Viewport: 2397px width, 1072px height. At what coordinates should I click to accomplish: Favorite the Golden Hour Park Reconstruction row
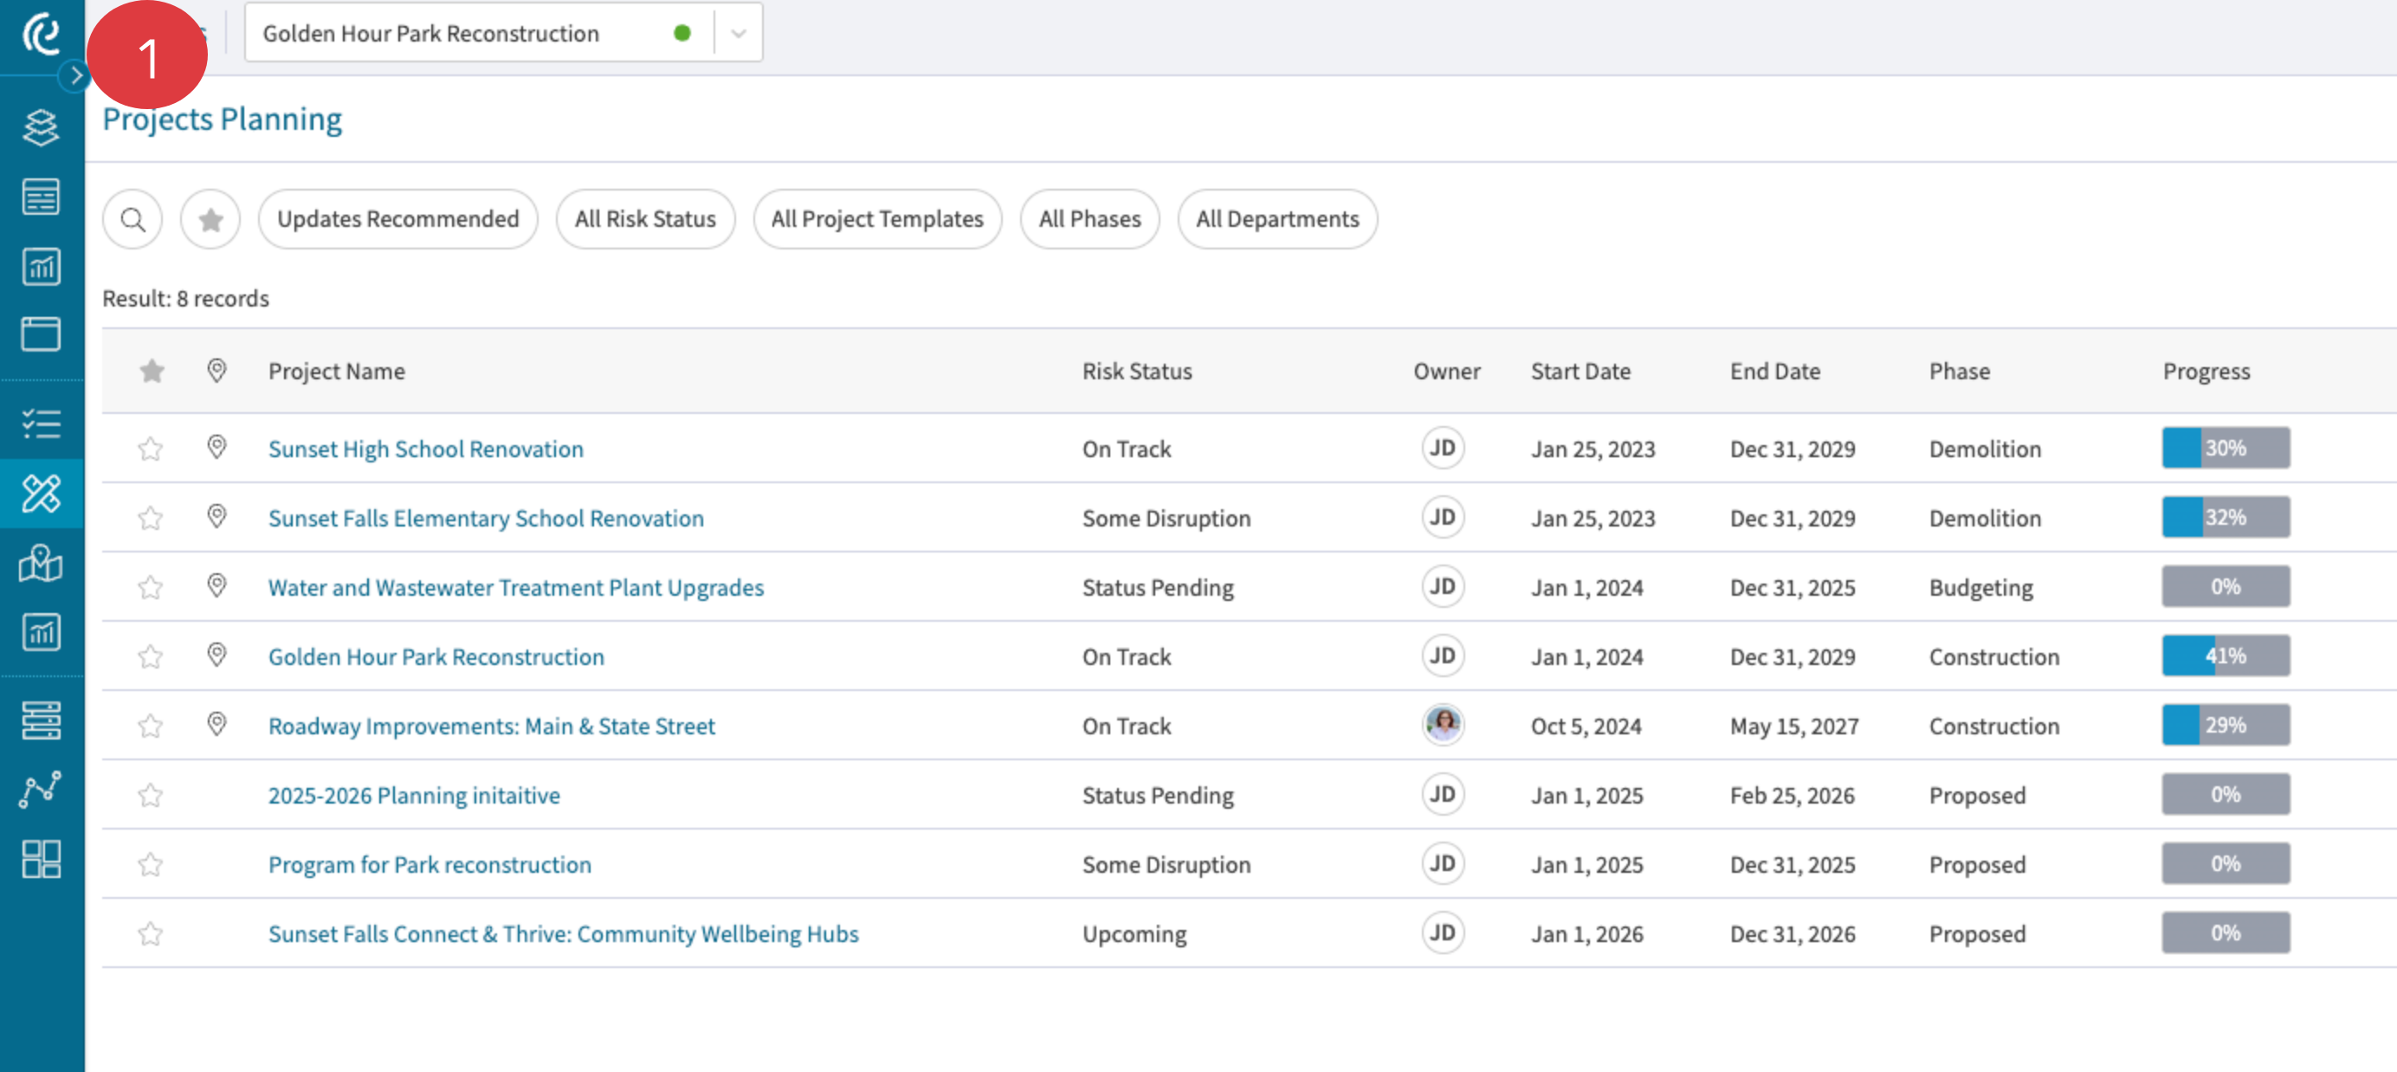tap(151, 656)
